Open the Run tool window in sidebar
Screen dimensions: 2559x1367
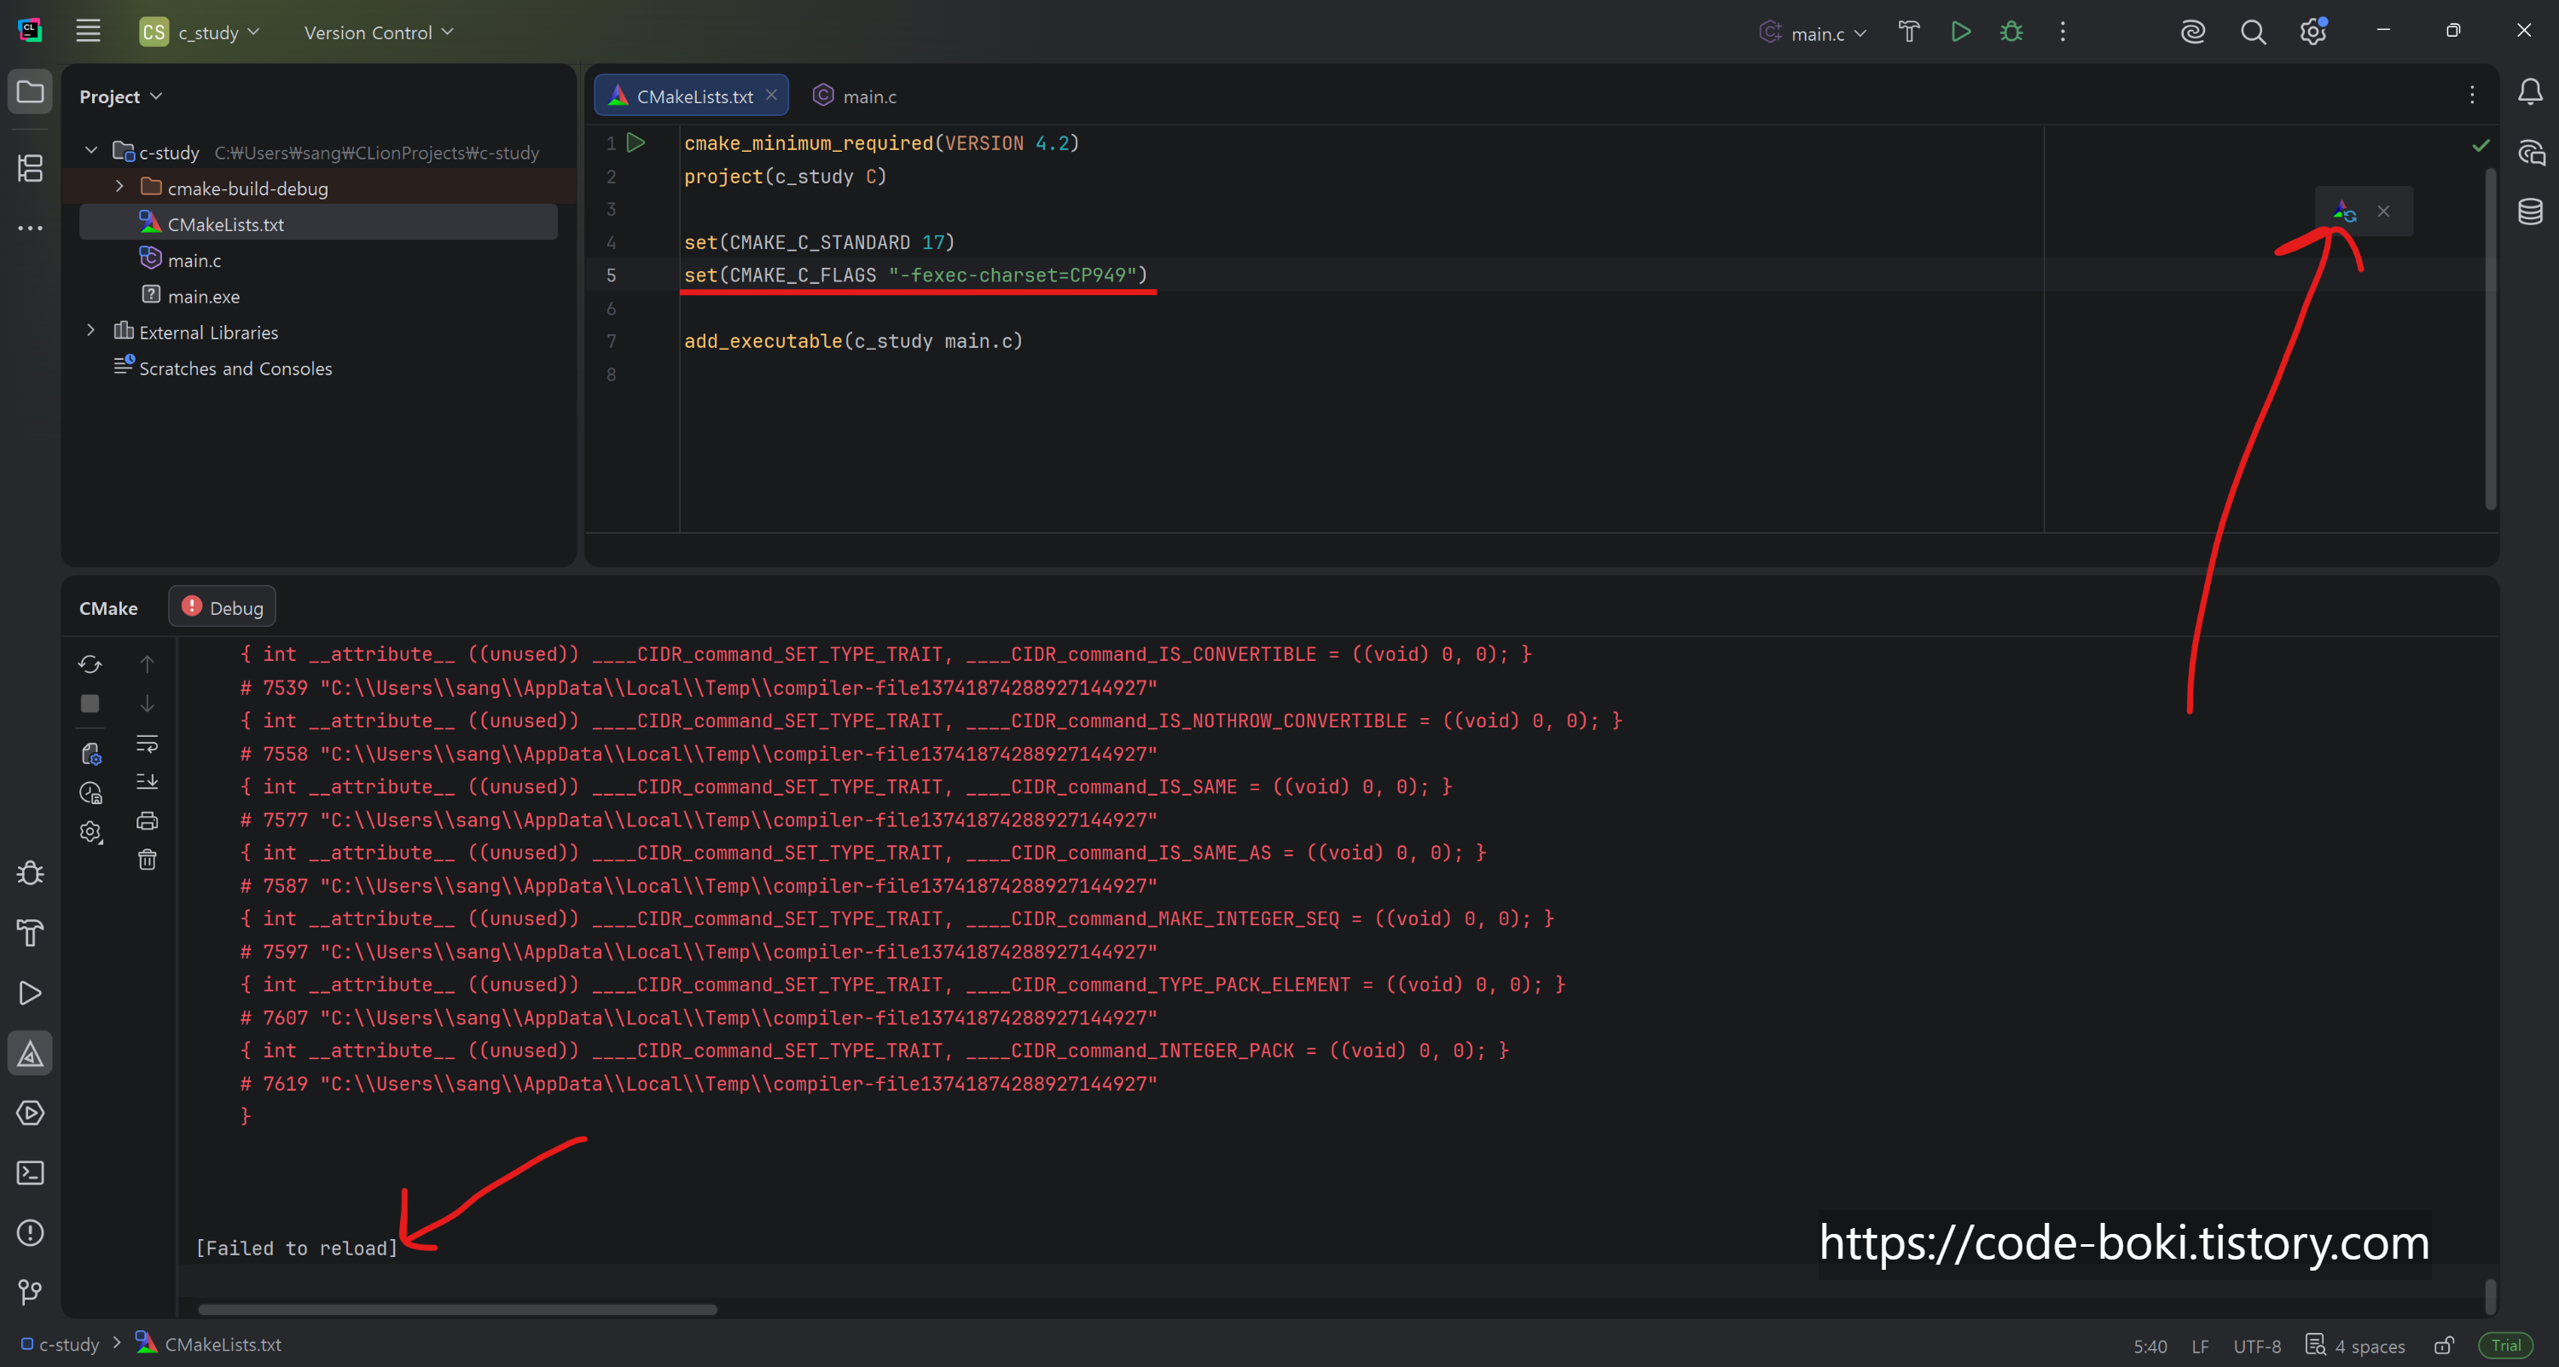point(30,993)
